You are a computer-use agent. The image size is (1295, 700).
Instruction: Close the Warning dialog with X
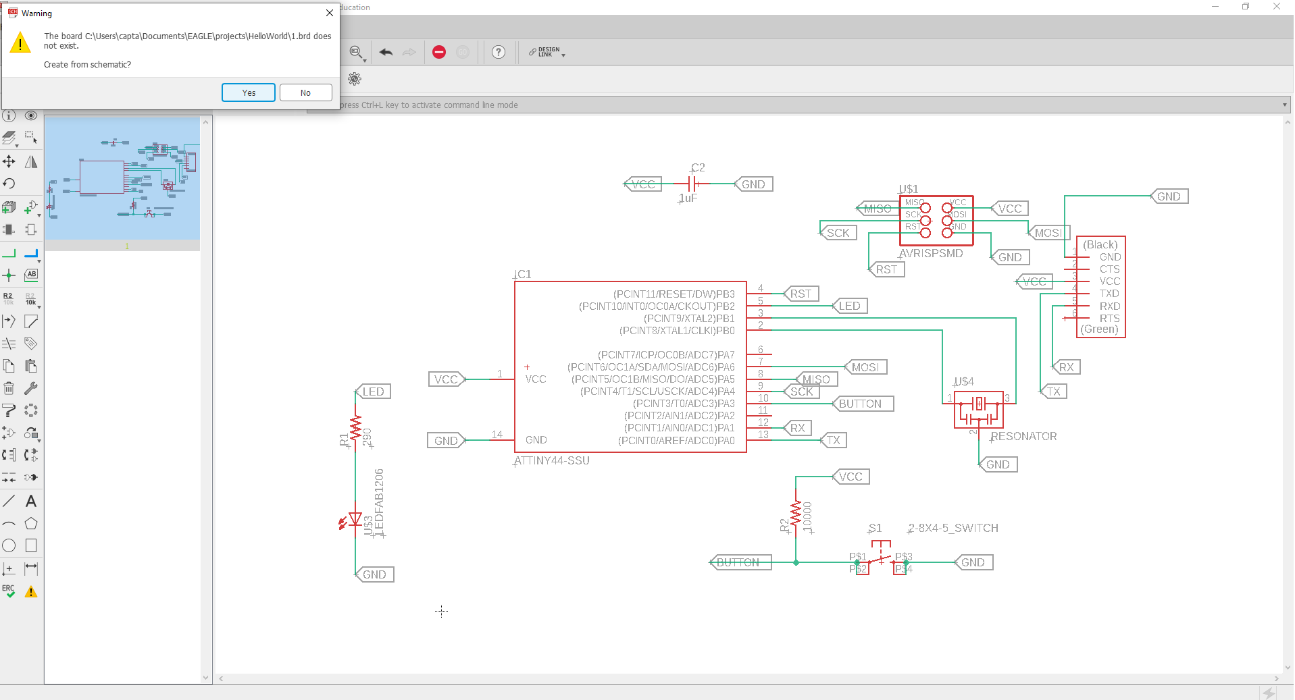pos(329,13)
